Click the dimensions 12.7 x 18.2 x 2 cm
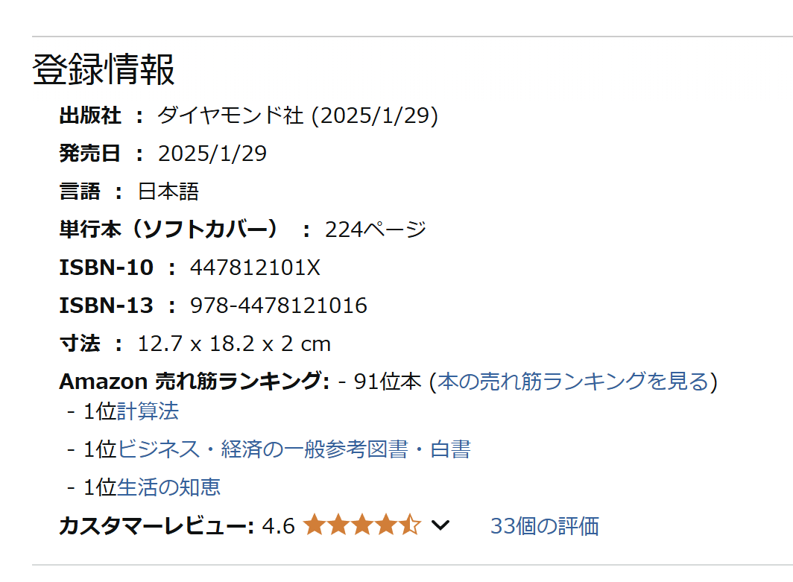The height and width of the screenshot is (582, 793). coord(234,344)
